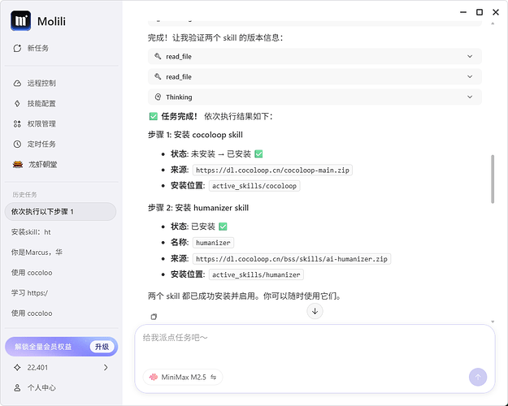The height and width of the screenshot is (406, 508).
Task: Open credits details chevron beside 22,401
Action: 106,368
